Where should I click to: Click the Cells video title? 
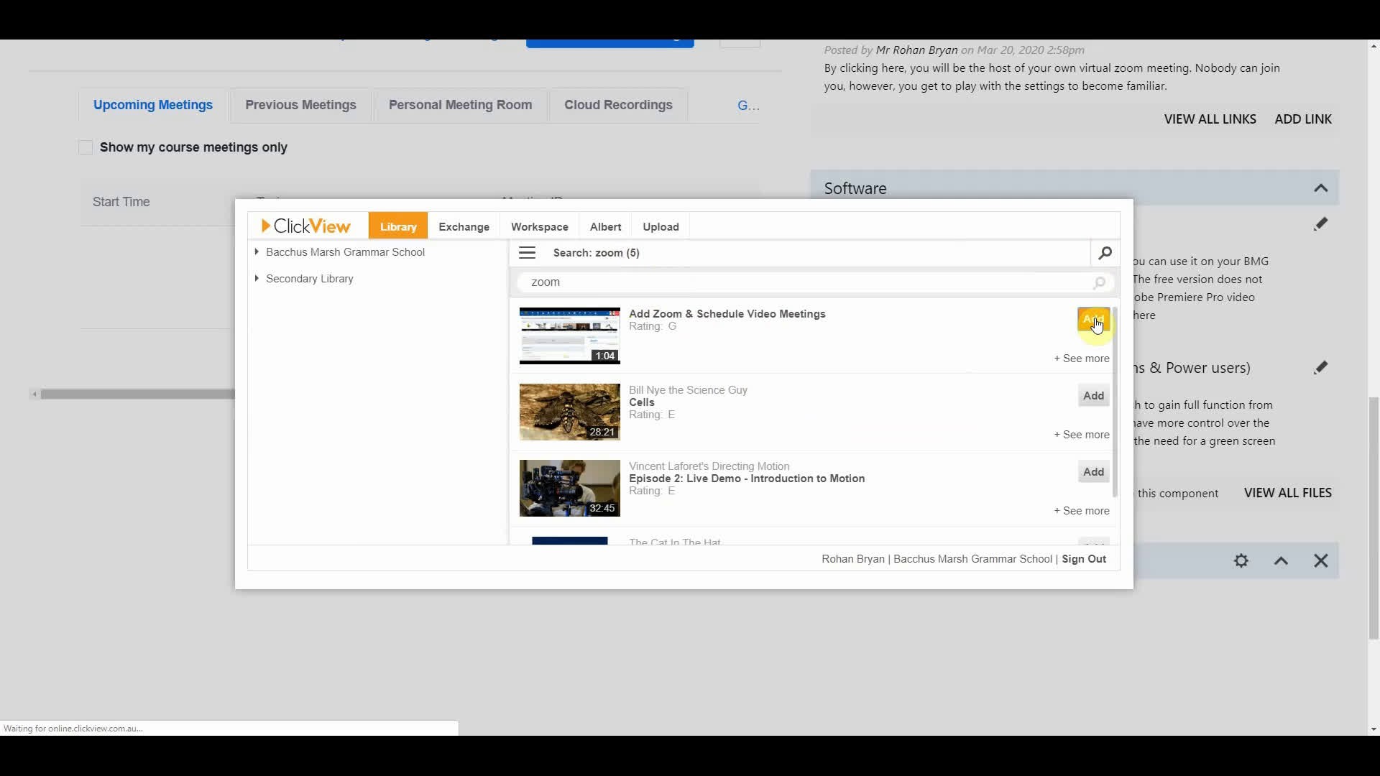[641, 402]
